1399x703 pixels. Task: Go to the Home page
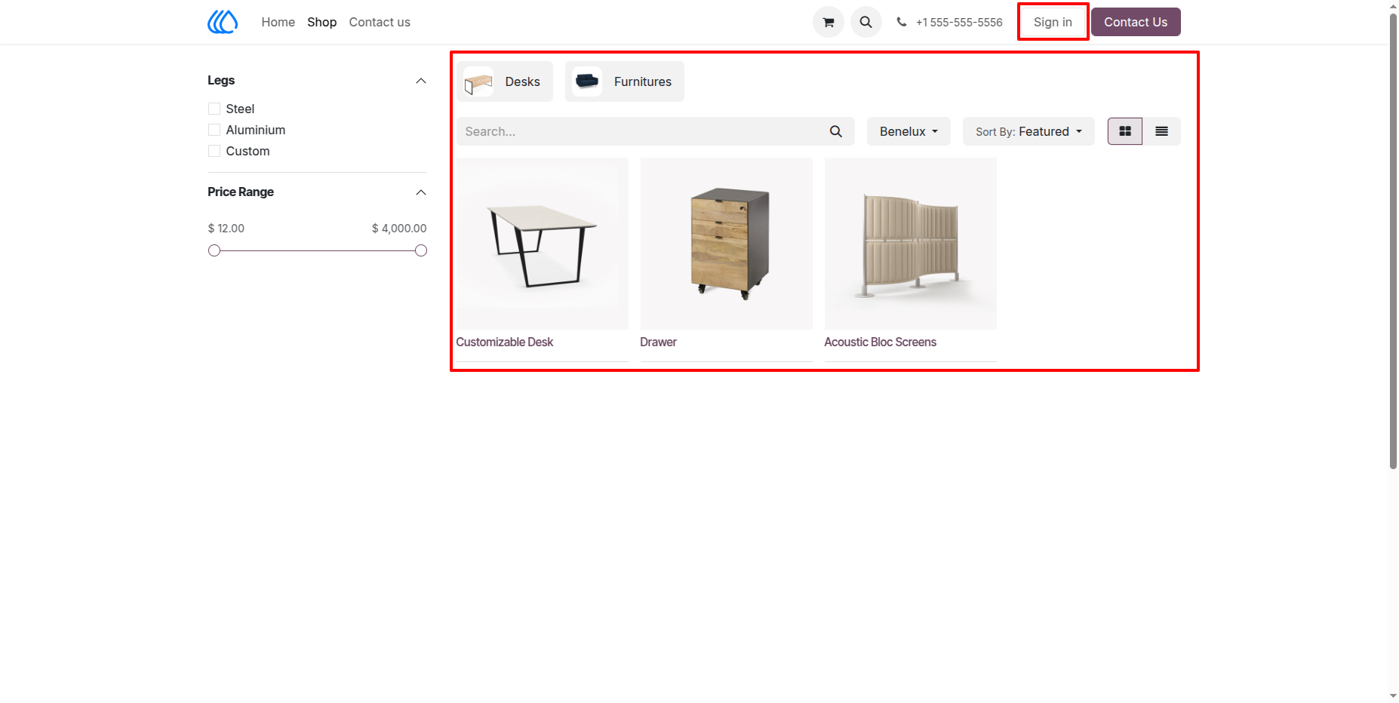tap(278, 22)
